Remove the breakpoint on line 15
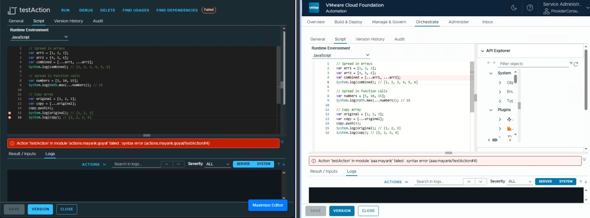This screenshot has width=590, height=218. point(9,113)
